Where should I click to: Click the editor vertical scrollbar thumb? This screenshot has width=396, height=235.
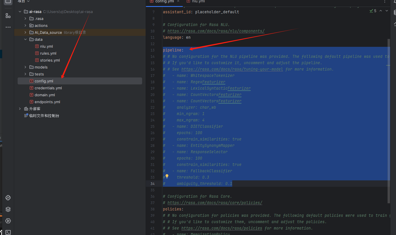pos(389,121)
